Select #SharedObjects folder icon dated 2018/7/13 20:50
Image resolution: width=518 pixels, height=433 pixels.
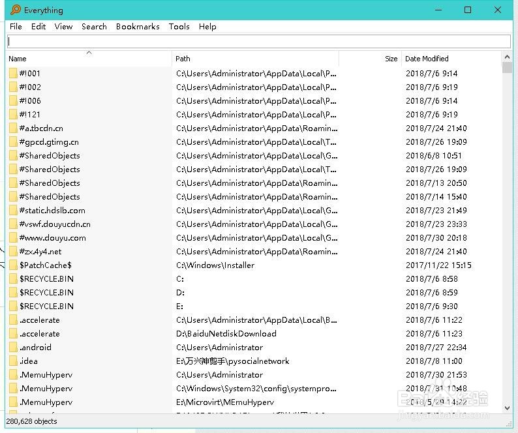[13, 183]
